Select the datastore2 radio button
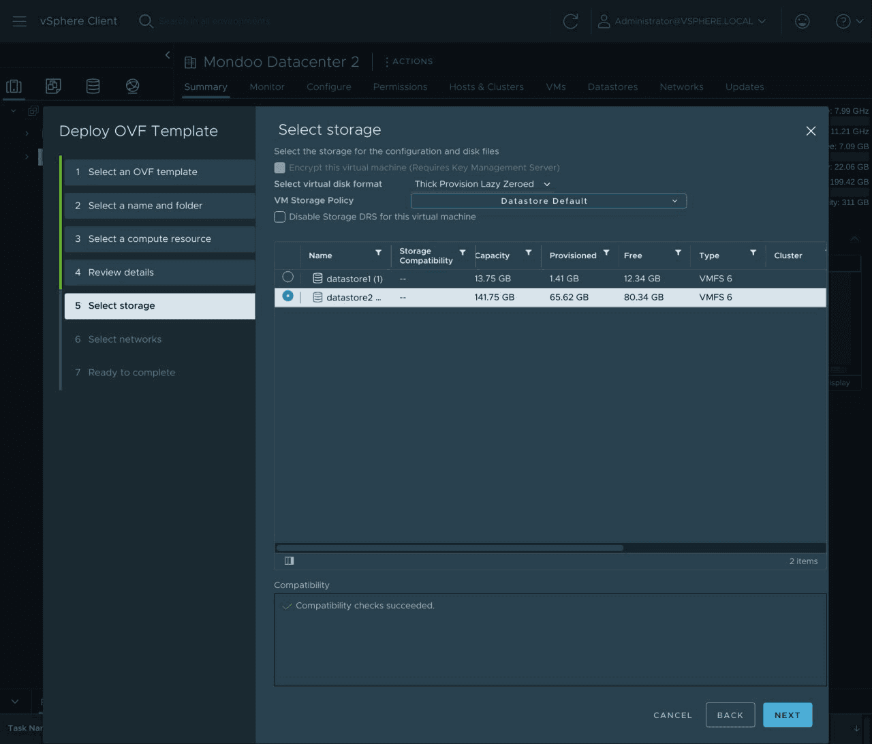Viewport: 872px width, 744px height. [287, 296]
